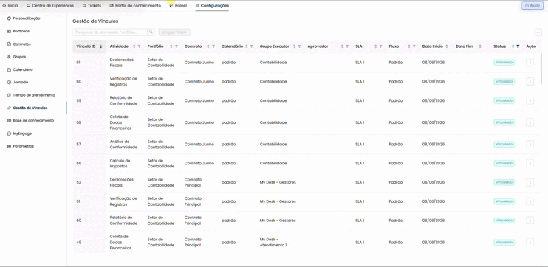Open Jornada in the sidebar
Viewport: 548px width, 267px height.
[x=18, y=83]
